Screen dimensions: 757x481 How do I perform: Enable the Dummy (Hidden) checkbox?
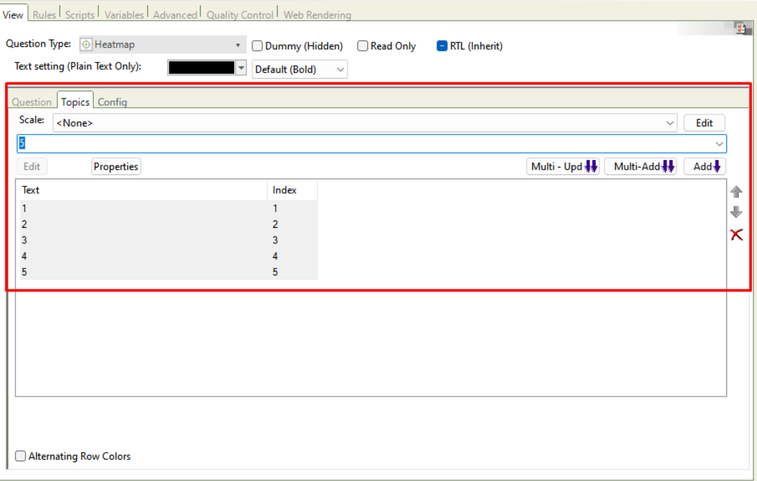[x=257, y=46]
